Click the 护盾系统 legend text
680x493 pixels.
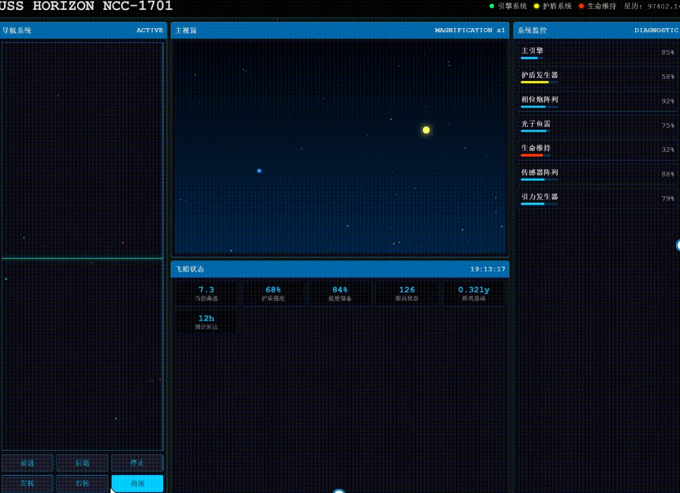click(x=558, y=6)
